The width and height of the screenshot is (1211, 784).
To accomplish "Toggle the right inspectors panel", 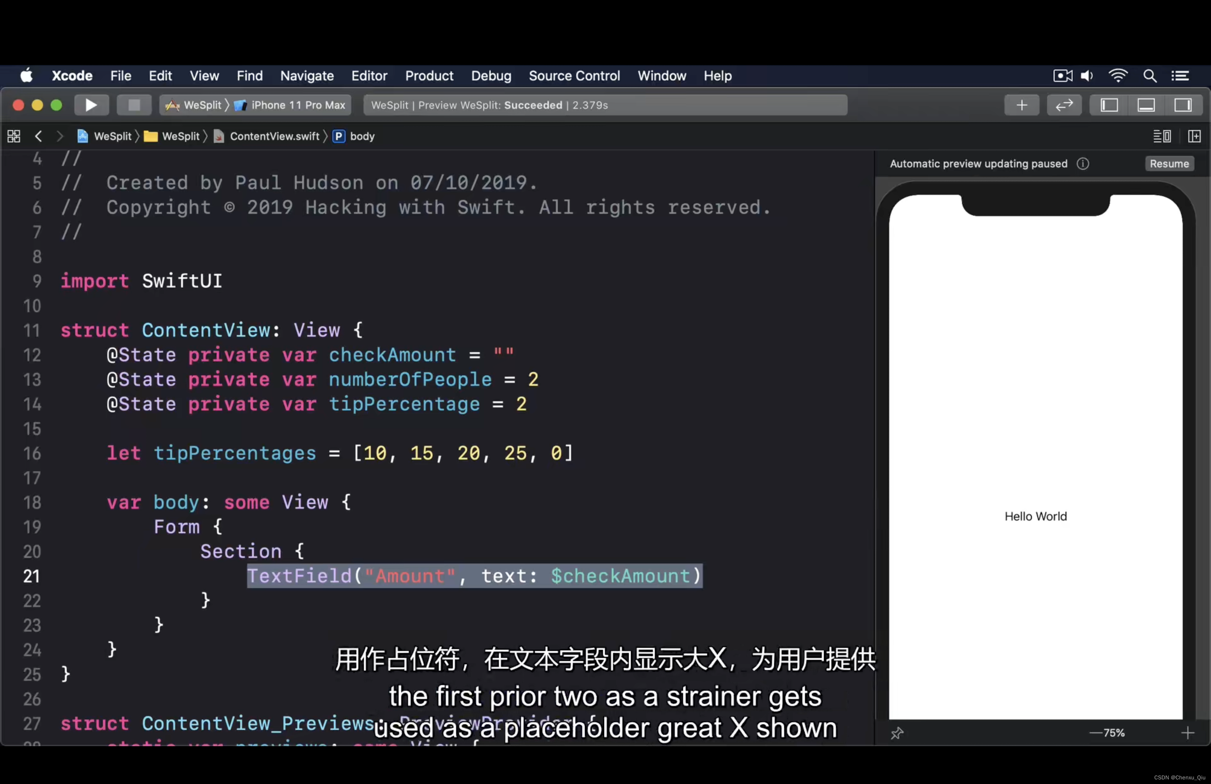I will [x=1183, y=105].
